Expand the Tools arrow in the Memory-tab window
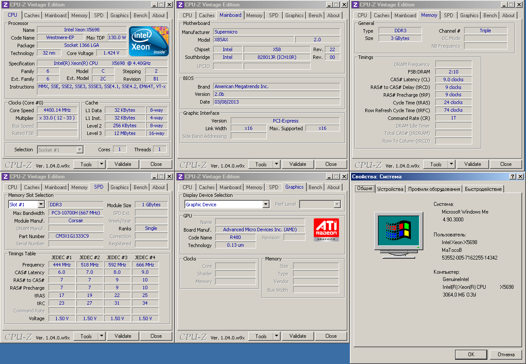The height and width of the screenshot is (364, 526). [x=451, y=164]
